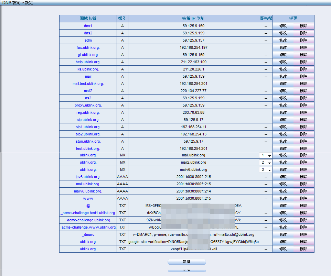
Task: Open priority dropdown for mailv6.ublink.org MX record
Action: point(266,170)
